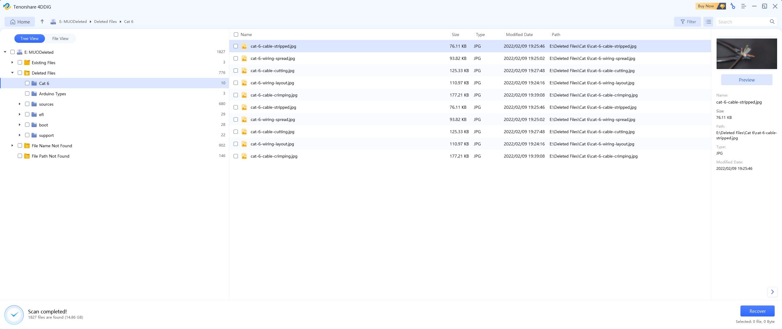Click the list view layout icon
Screen dimensions: 782x329
(708, 22)
